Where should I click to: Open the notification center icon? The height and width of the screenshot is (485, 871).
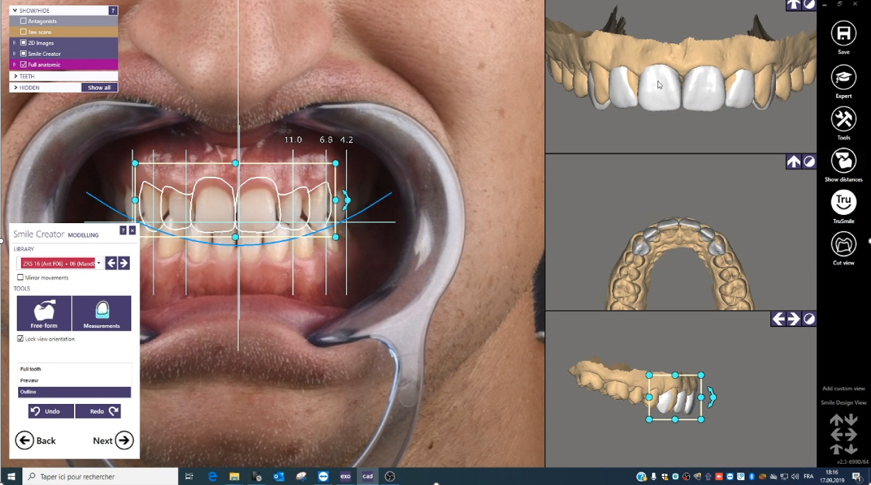[857, 476]
